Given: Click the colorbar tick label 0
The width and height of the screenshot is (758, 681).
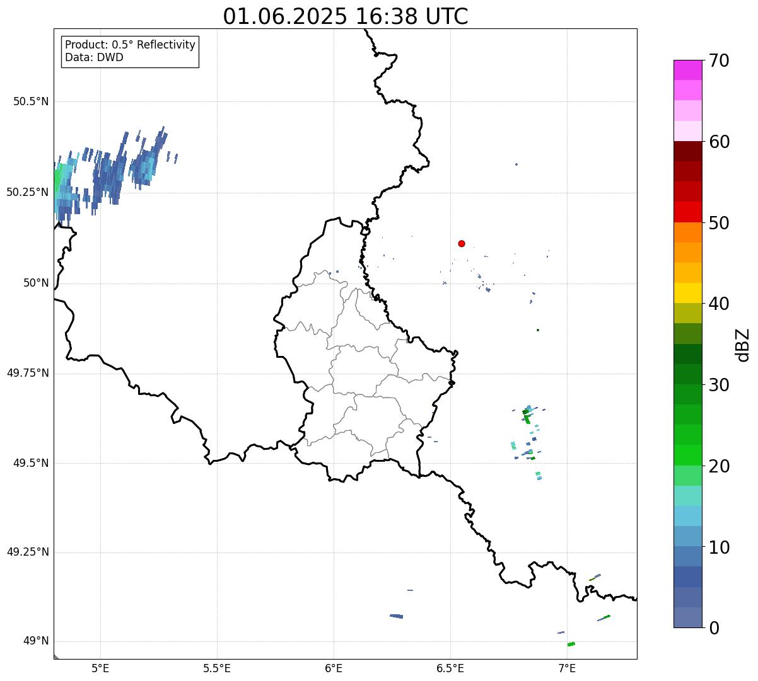Looking at the screenshot, I should [x=714, y=628].
